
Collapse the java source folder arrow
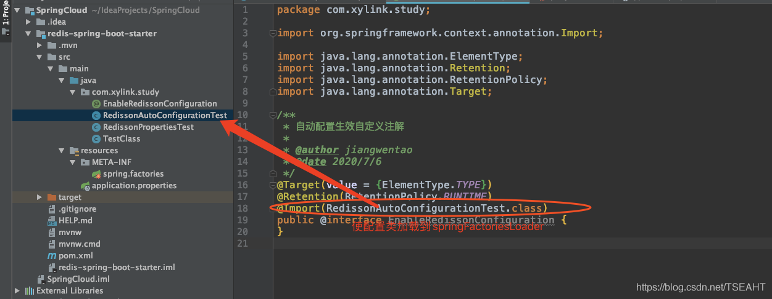[x=62, y=81]
